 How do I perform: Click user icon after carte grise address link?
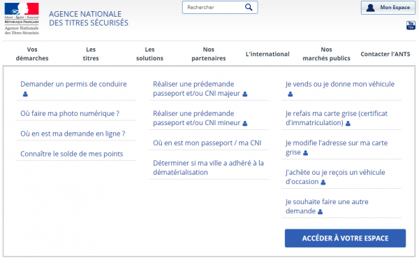tap(305, 153)
